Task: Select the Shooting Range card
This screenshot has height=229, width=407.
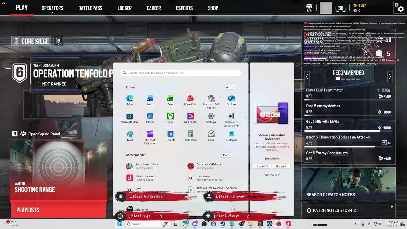Action: pos(59,171)
